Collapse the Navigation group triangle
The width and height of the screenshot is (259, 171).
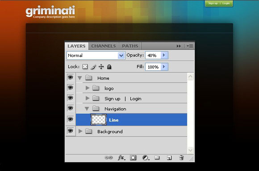click(87, 109)
